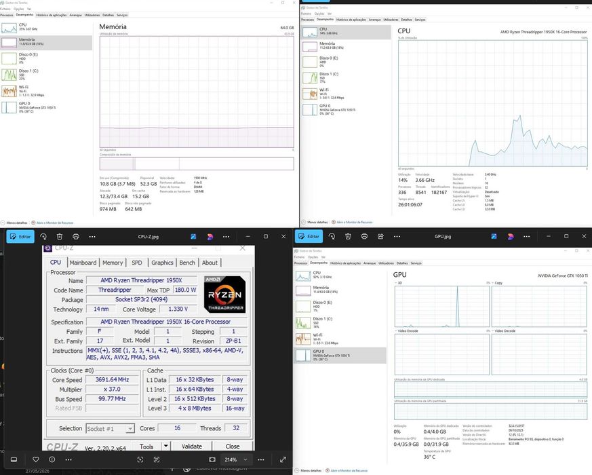The width and height of the screenshot is (592, 475).
Task: Click the focus-frame scan icon in CPU-Z.jpg bottom bar
Action: point(140,459)
